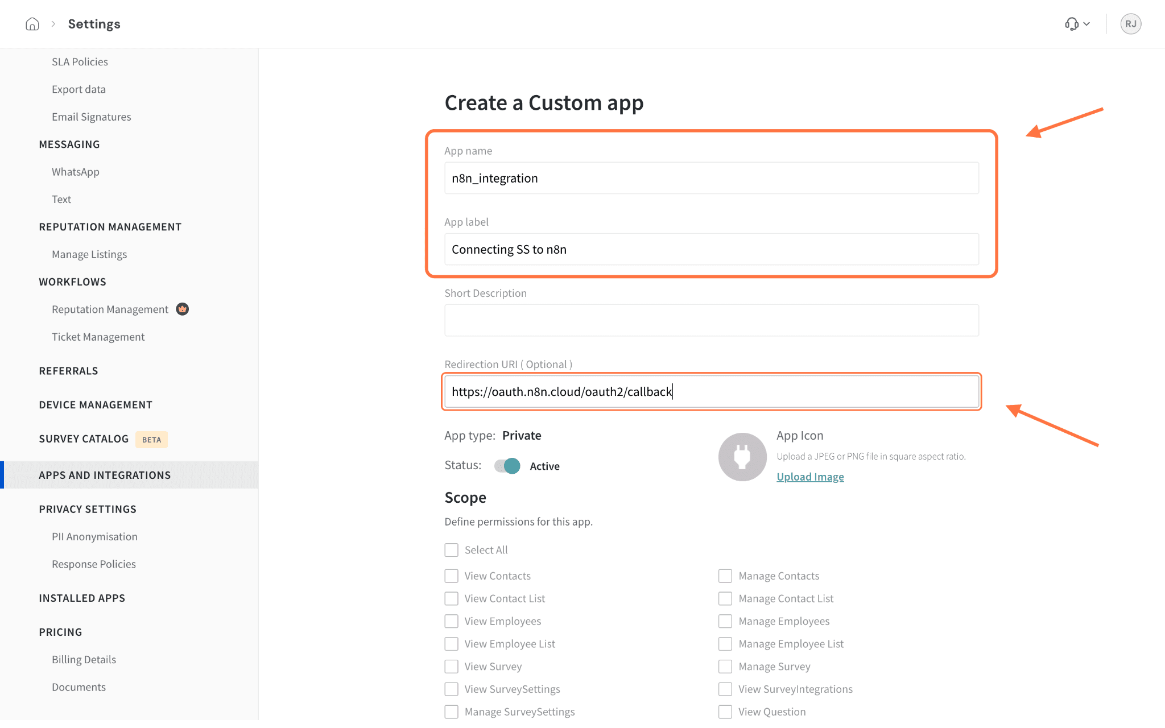
Task: Expand the Device Management sidebar section
Action: click(96, 405)
